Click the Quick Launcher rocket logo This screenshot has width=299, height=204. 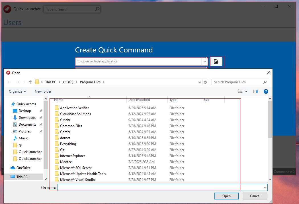coord(7,9)
